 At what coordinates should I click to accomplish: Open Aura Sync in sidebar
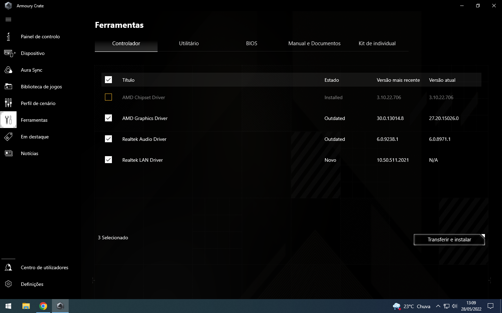pyautogui.click(x=32, y=70)
